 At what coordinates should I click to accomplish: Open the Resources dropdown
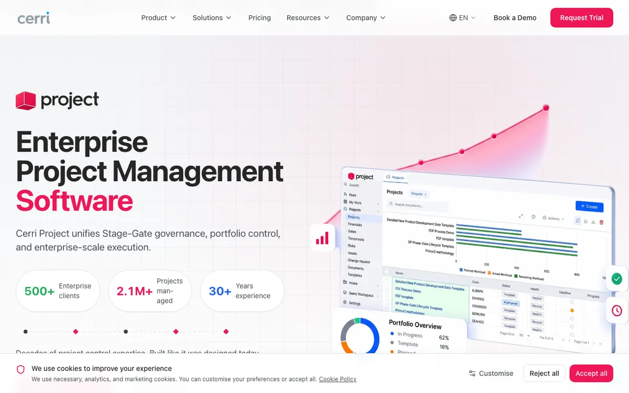[308, 18]
